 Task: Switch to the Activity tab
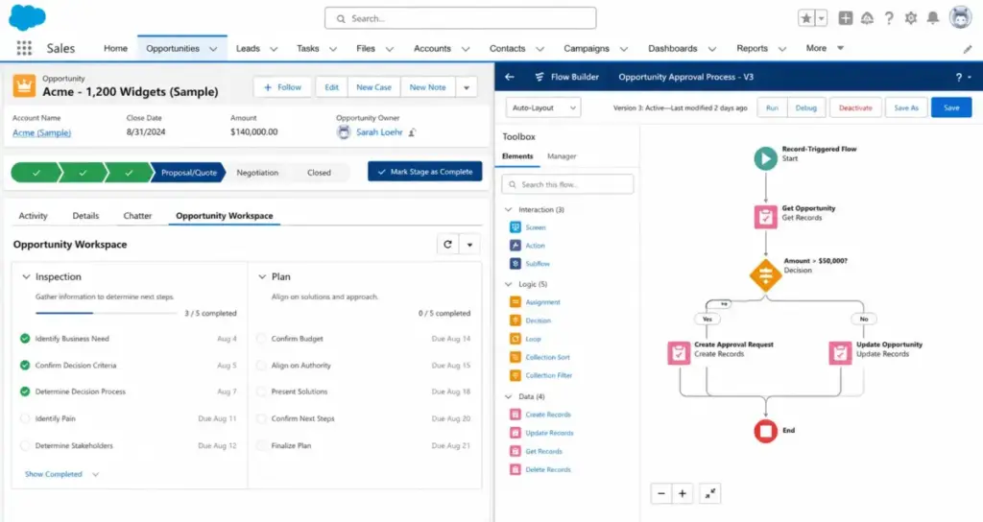pos(34,216)
